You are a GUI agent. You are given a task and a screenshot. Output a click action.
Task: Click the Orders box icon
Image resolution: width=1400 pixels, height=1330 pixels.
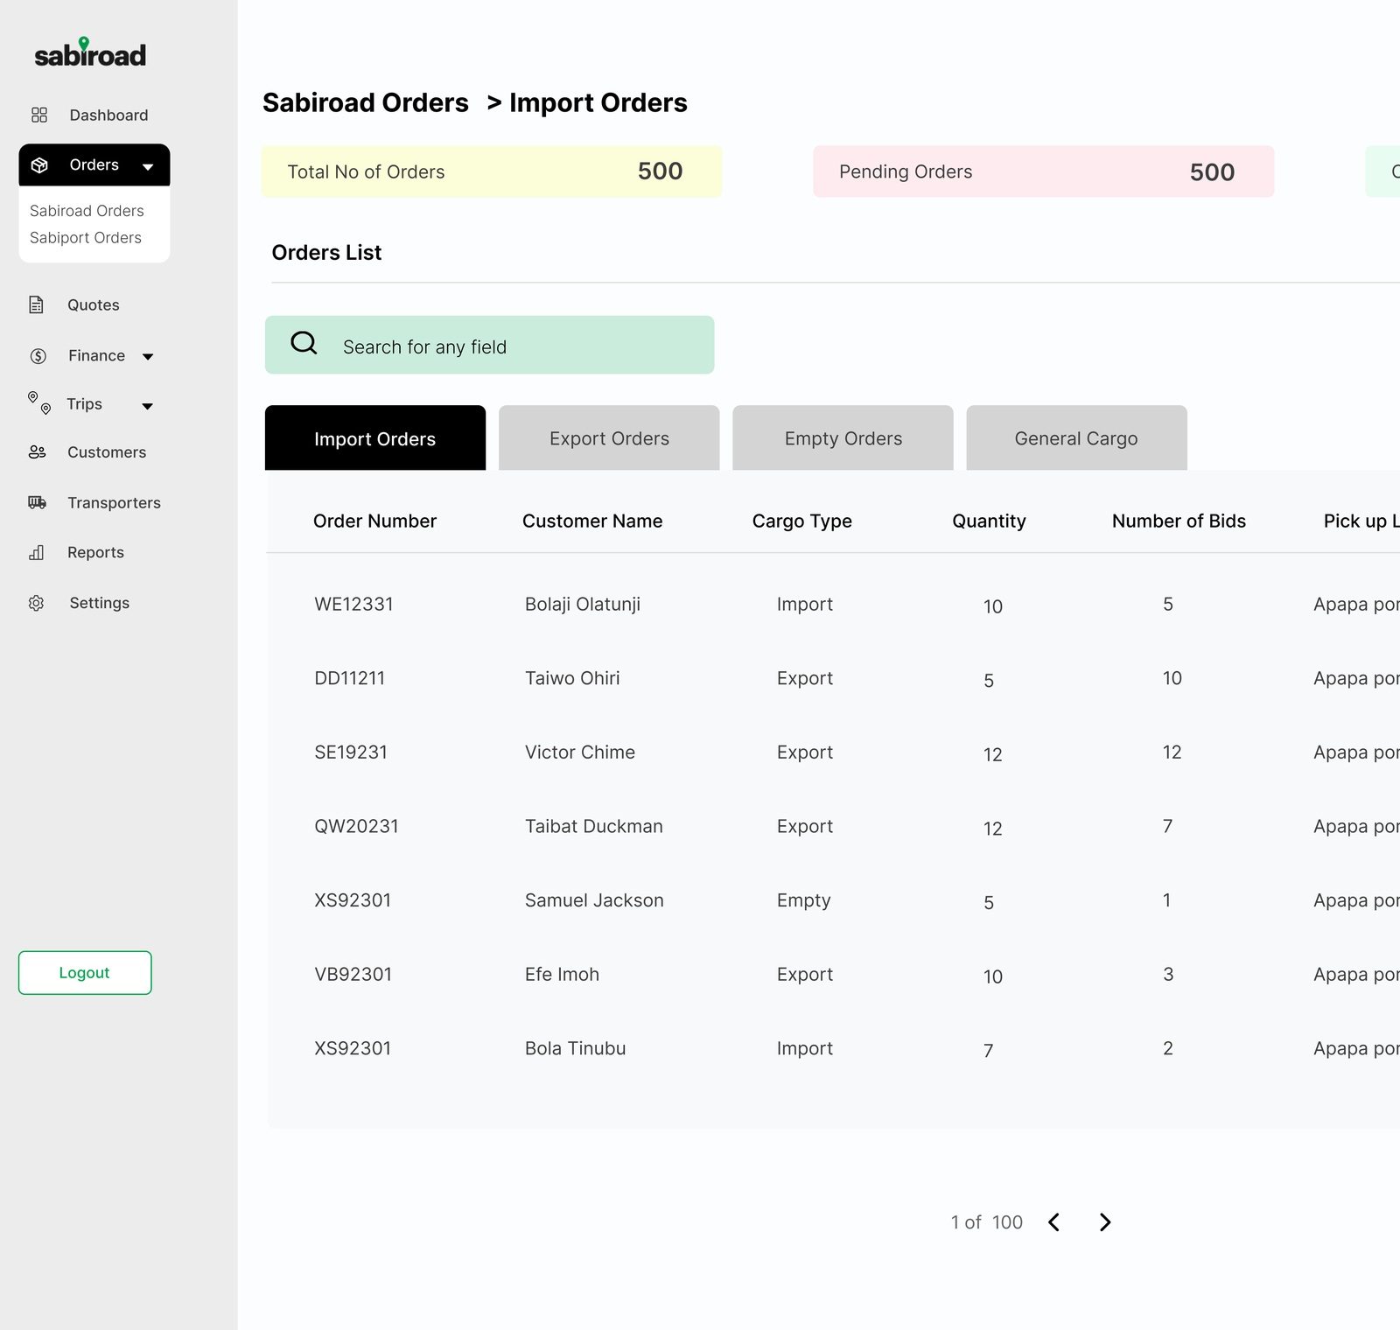[x=39, y=165]
